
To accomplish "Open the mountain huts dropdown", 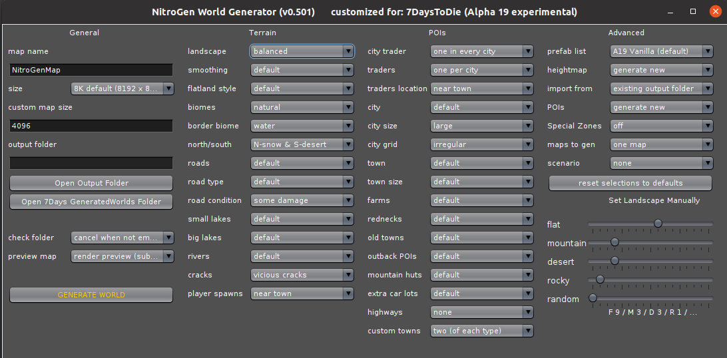I will 482,275.
